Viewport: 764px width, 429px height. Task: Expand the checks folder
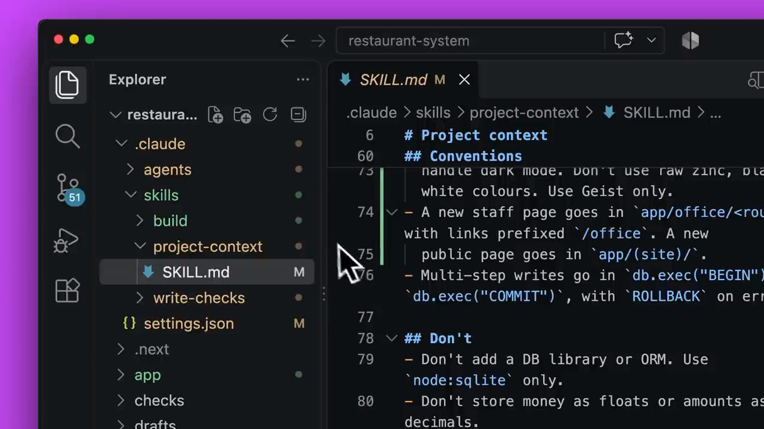121,400
